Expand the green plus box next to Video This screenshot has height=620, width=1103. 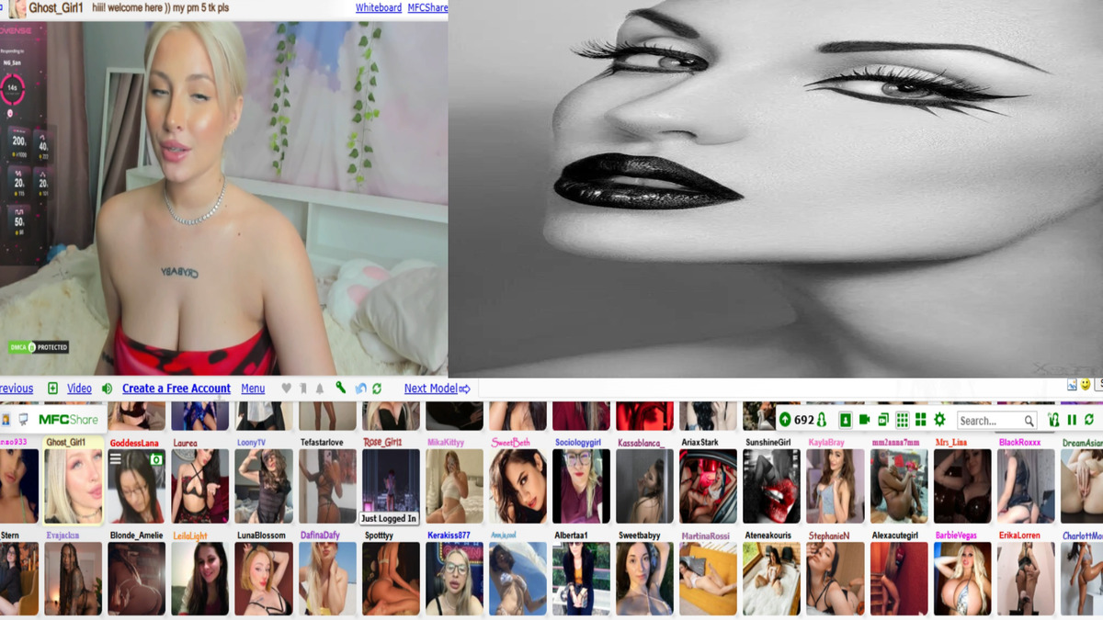[x=52, y=389]
